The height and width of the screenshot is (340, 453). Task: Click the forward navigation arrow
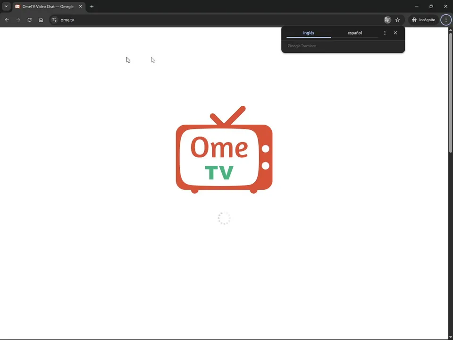[18, 20]
